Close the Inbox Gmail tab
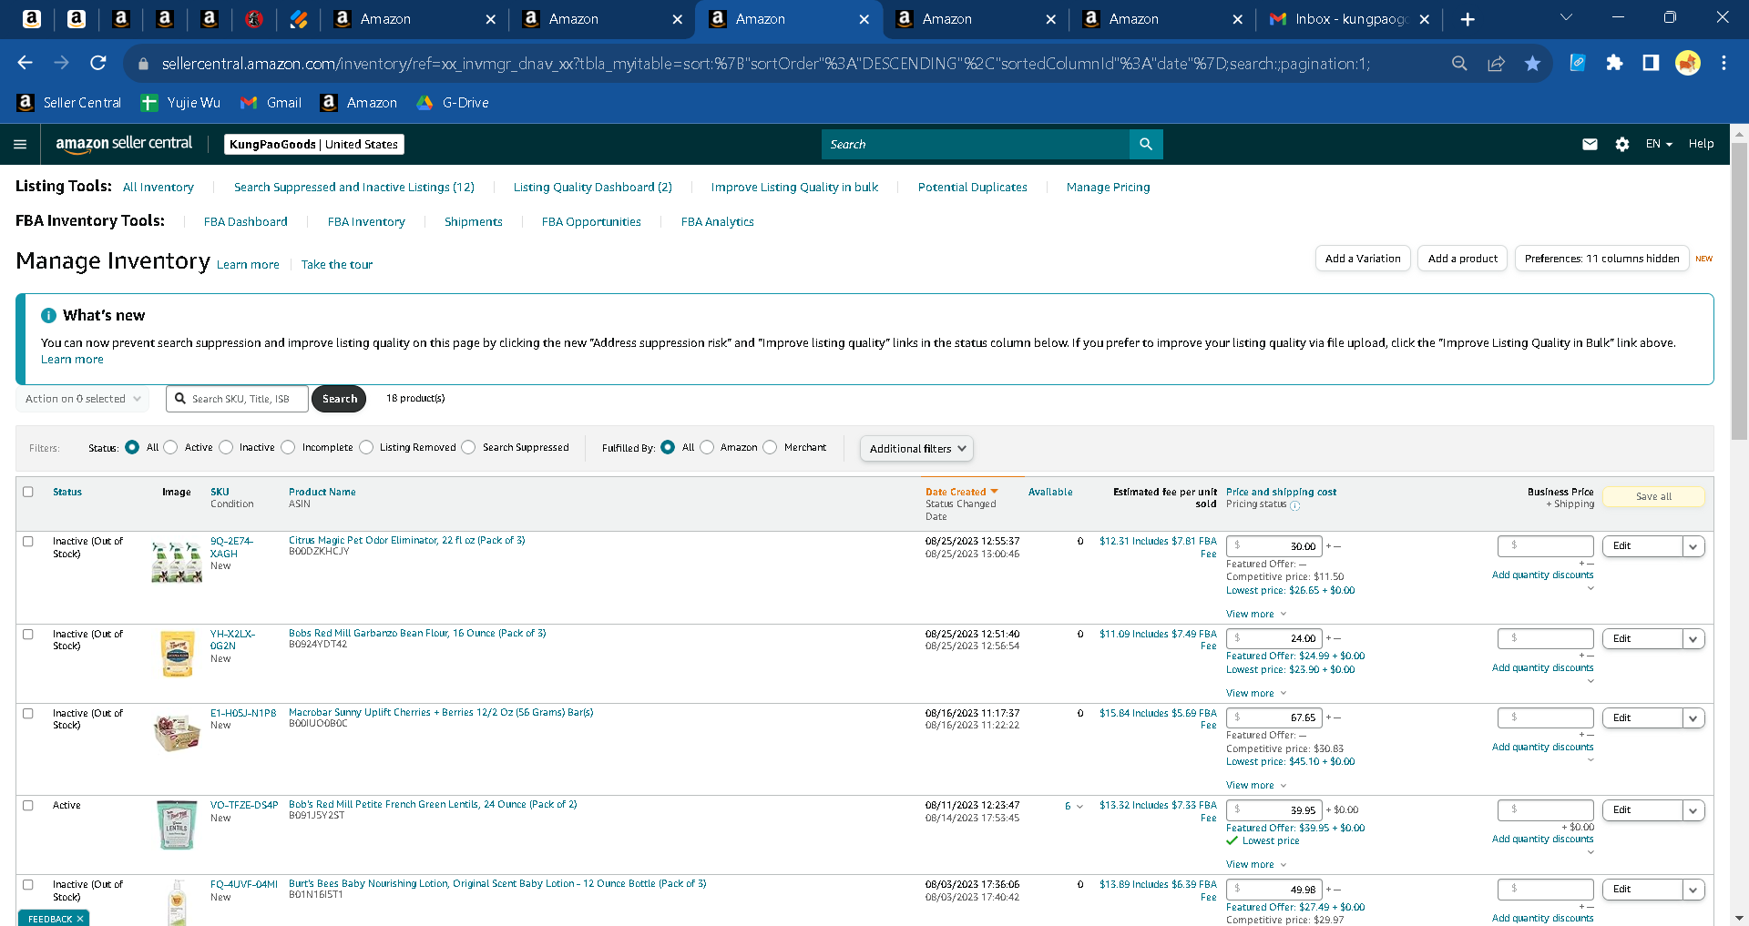Image resolution: width=1749 pixels, height=926 pixels. click(1425, 19)
